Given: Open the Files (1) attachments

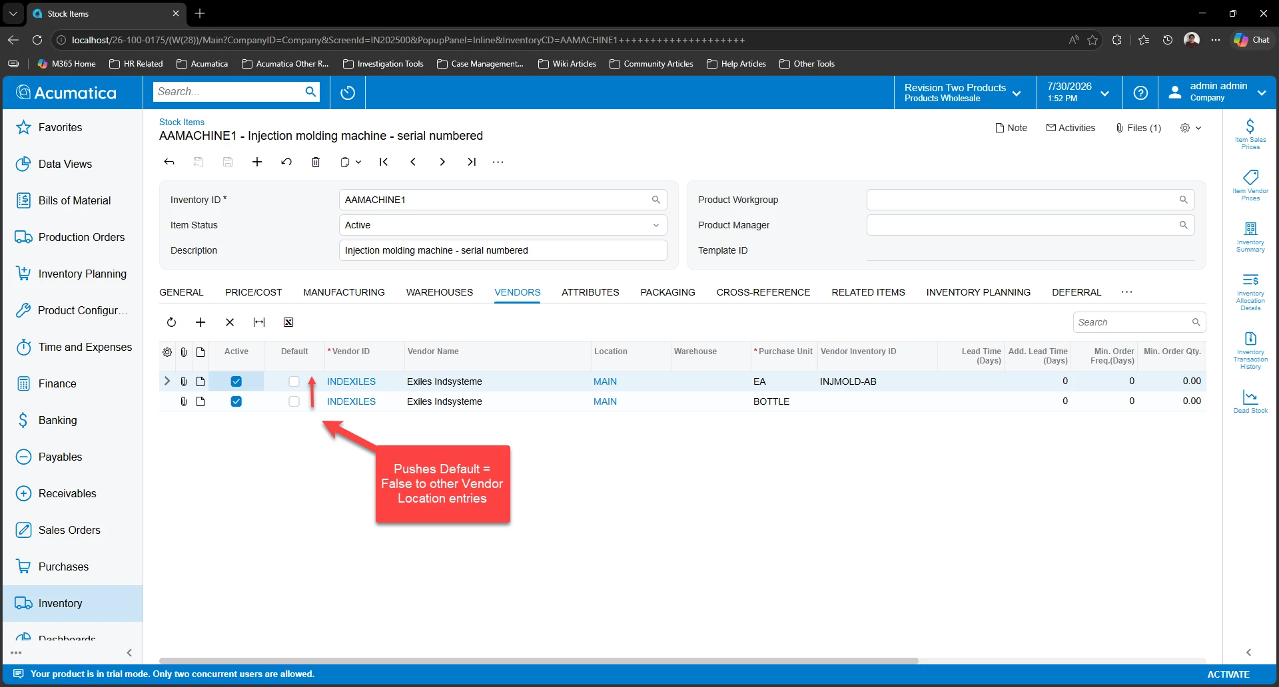Looking at the screenshot, I should click(x=1138, y=128).
